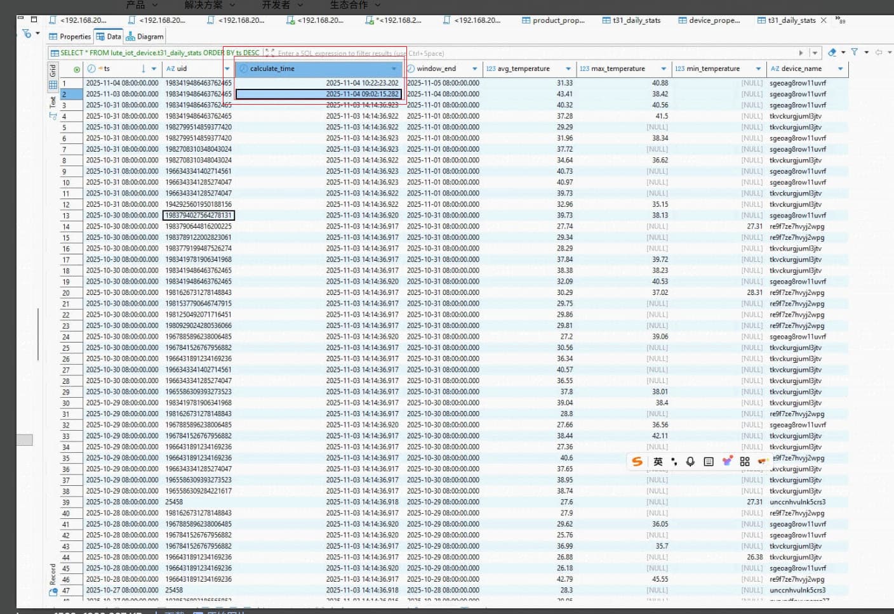The width and height of the screenshot is (894, 614).
Task: Click the eraser clear-filter icon
Action: (832, 53)
